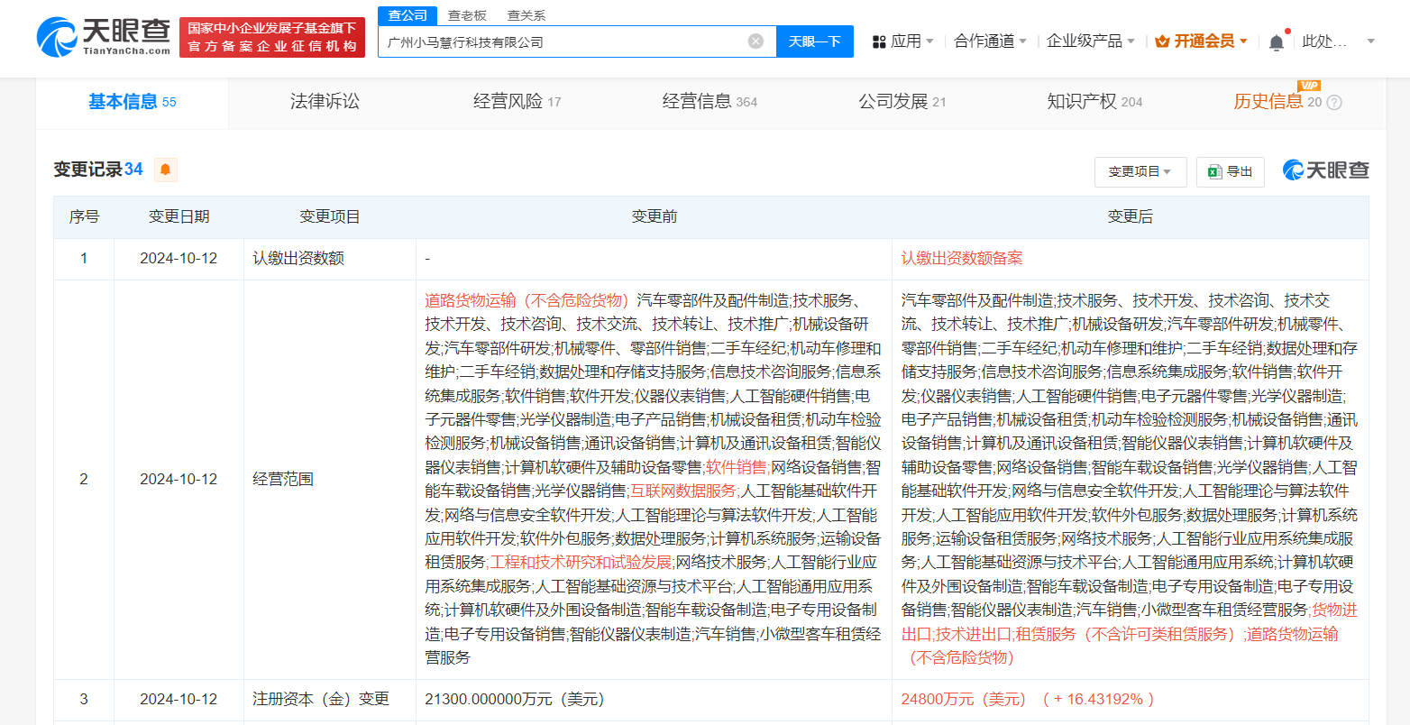Click the 天眼一下 search button
The height and width of the screenshot is (725, 1410).
pos(815,41)
